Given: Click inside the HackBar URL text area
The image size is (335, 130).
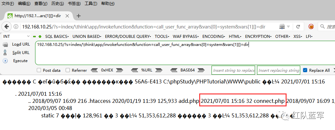Looking at the screenshot, I should point(185,53).
